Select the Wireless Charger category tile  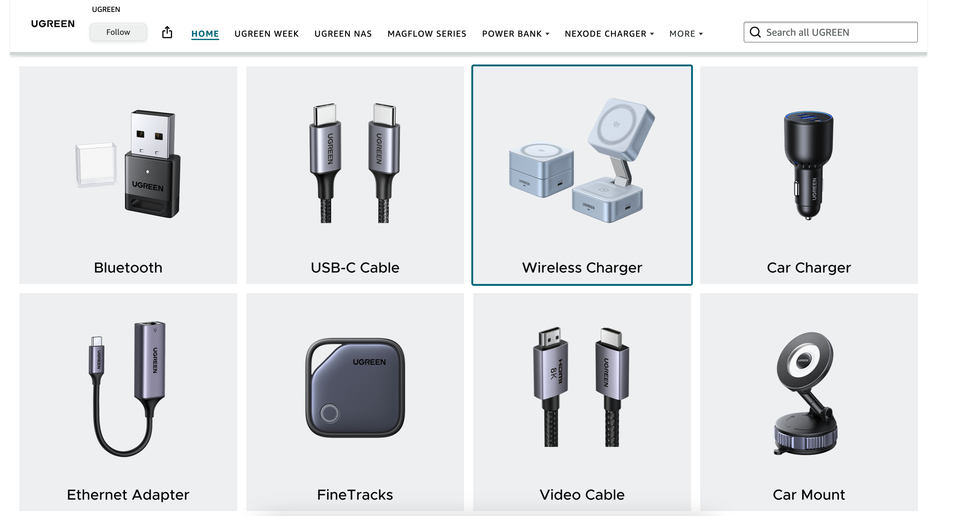(x=582, y=175)
